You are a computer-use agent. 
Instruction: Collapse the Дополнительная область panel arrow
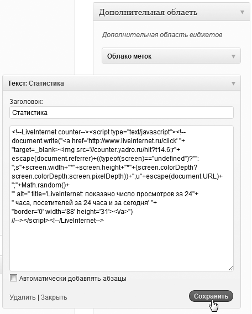(x=242, y=12)
